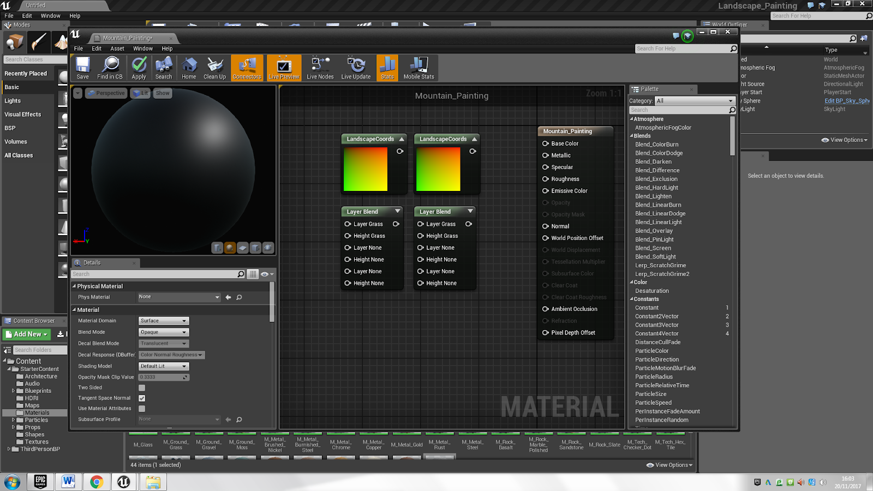873x491 pixels.
Task: Run Clean Up on the graph
Action: pos(214,68)
